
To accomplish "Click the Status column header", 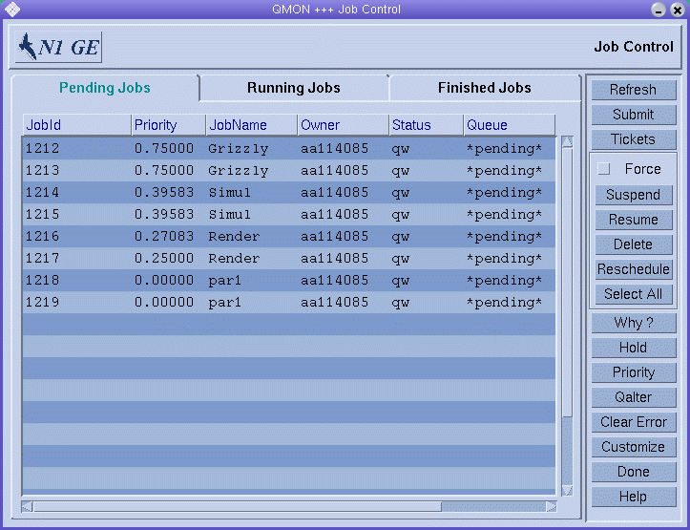I will click(x=427, y=125).
